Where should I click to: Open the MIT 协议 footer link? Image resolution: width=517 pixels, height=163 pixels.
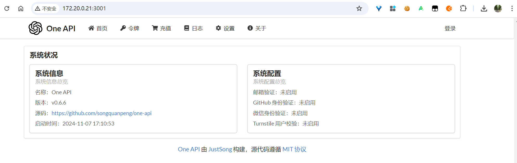(x=294, y=149)
